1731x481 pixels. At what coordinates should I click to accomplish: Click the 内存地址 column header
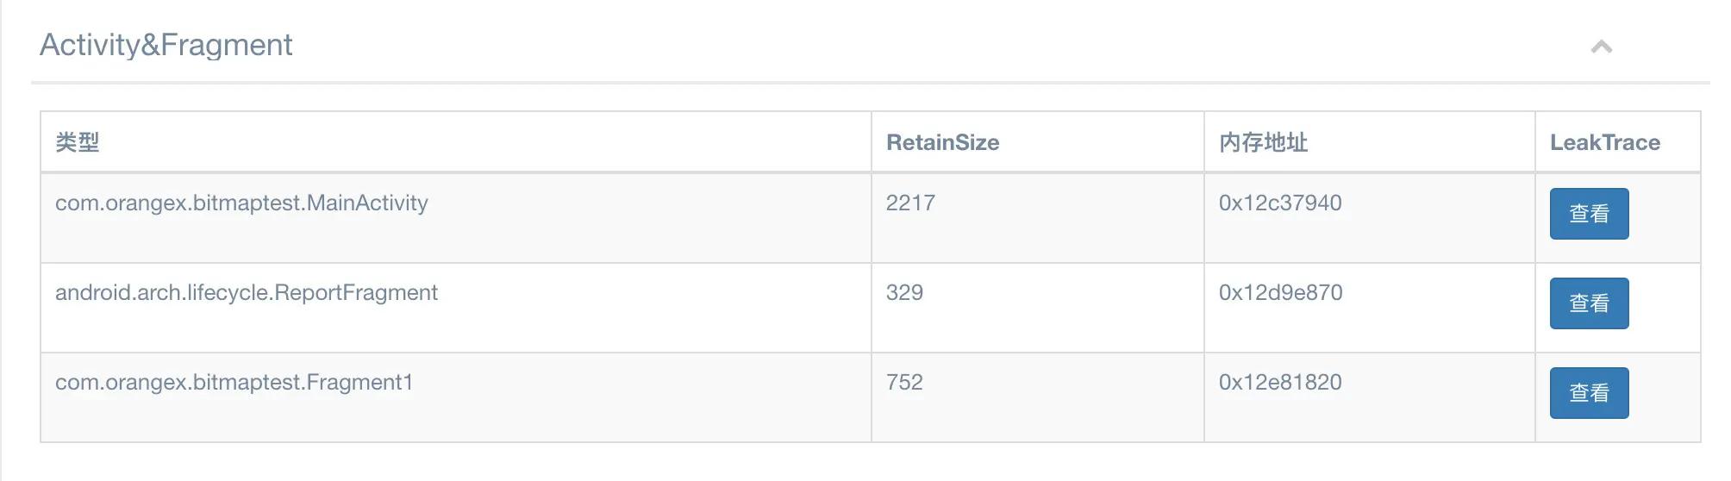[1263, 142]
